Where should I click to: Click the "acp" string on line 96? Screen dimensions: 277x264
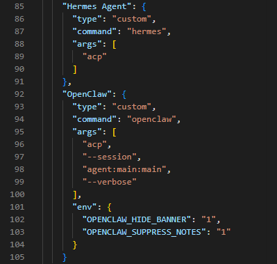[94, 144]
